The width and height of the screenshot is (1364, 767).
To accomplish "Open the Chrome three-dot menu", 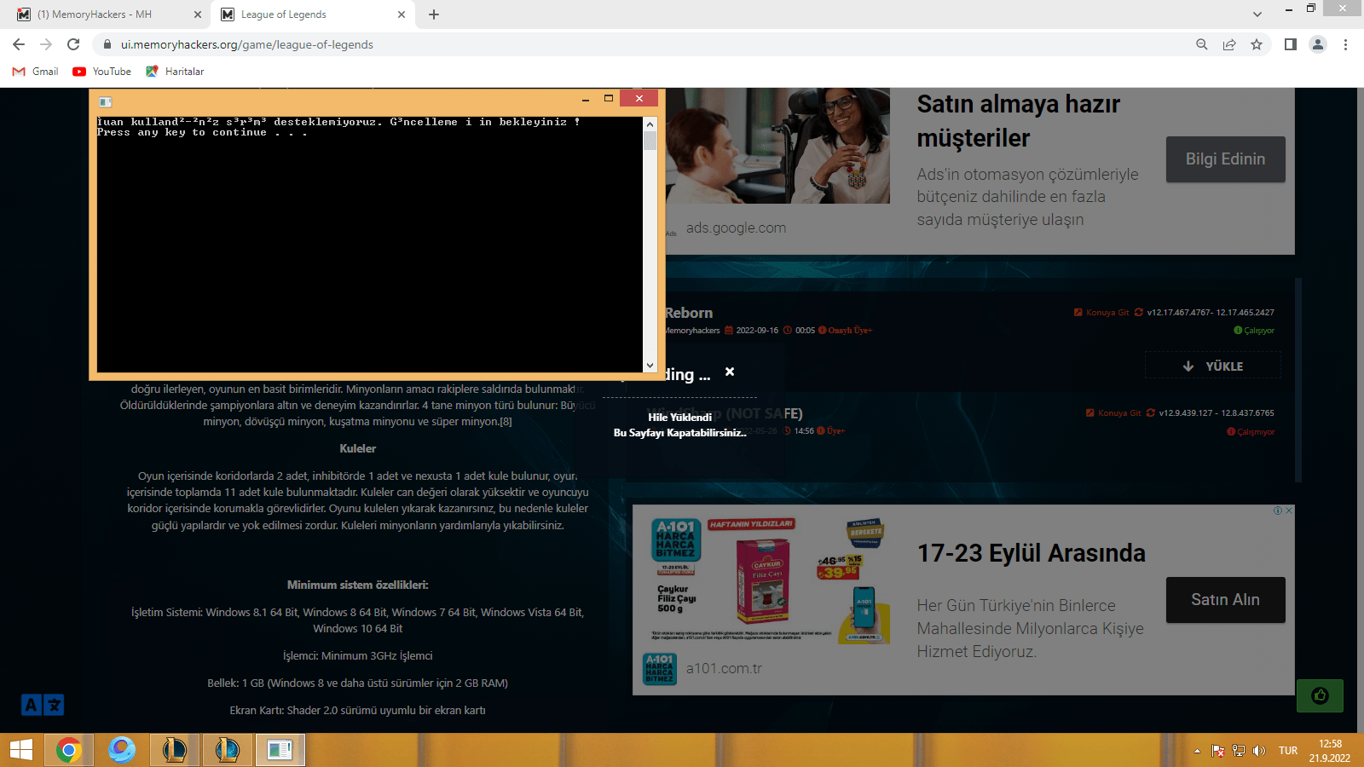I will (1345, 44).
